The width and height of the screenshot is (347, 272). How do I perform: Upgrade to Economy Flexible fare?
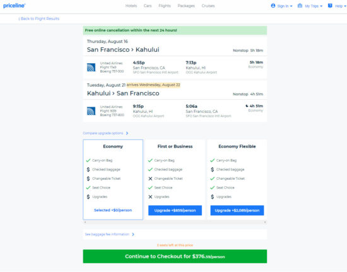[x=237, y=210]
